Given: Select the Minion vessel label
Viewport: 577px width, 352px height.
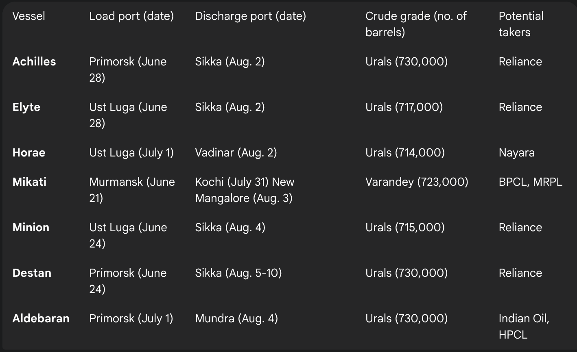Looking at the screenshot, I should 31,228.
